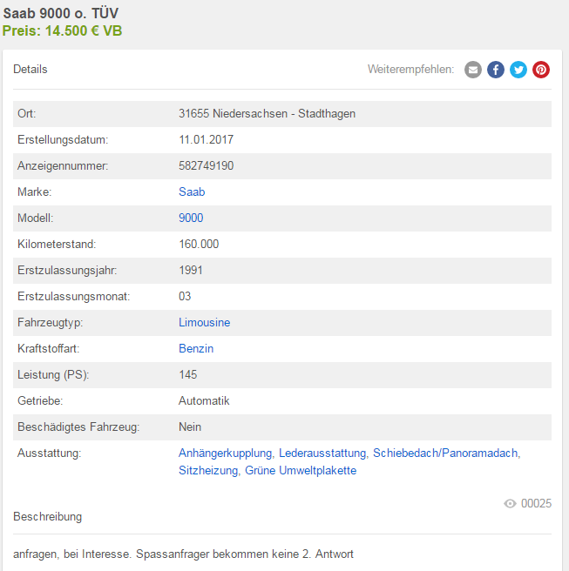Click location '31655 Niedersachsen - Stadthagen'
The image size is (569, 571).
(x=267, y=114)
